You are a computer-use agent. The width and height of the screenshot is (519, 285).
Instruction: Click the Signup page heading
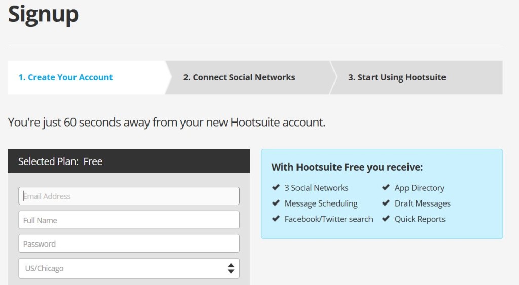click(x=43, y=15)
